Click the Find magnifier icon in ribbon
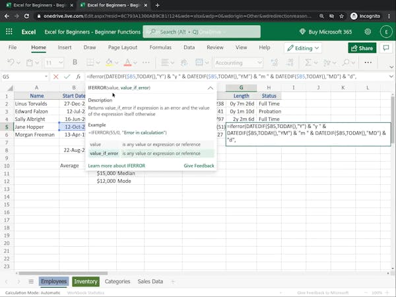 point(346,63)
